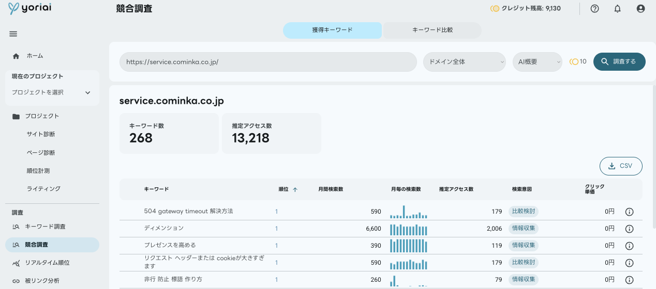Click the 調査する search button
This screenshot has height=289, width=656.
coord(619,61)
